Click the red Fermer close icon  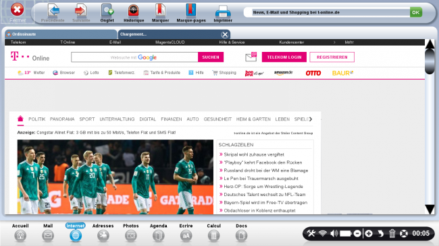tap(17, 10)
